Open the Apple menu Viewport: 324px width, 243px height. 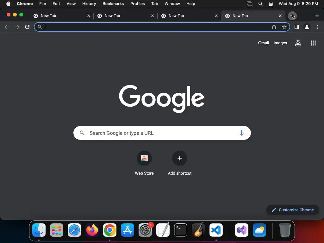[8, 4]
